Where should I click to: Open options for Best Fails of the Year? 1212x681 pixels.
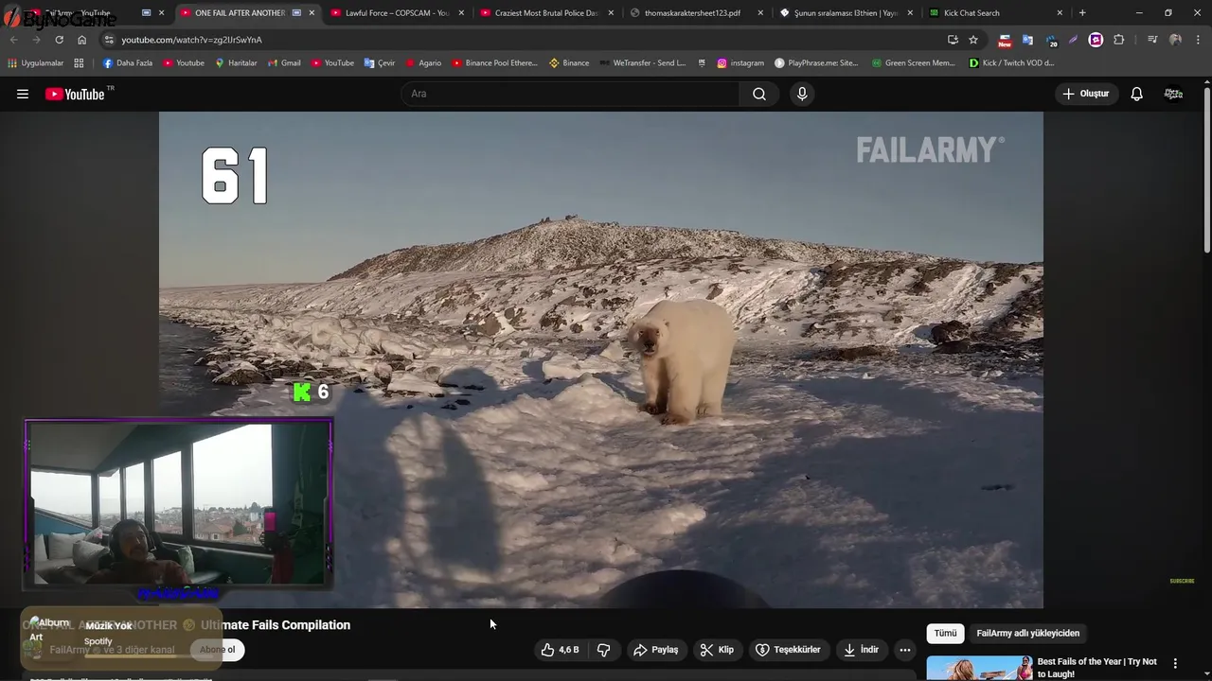[x=1175, y=663]
